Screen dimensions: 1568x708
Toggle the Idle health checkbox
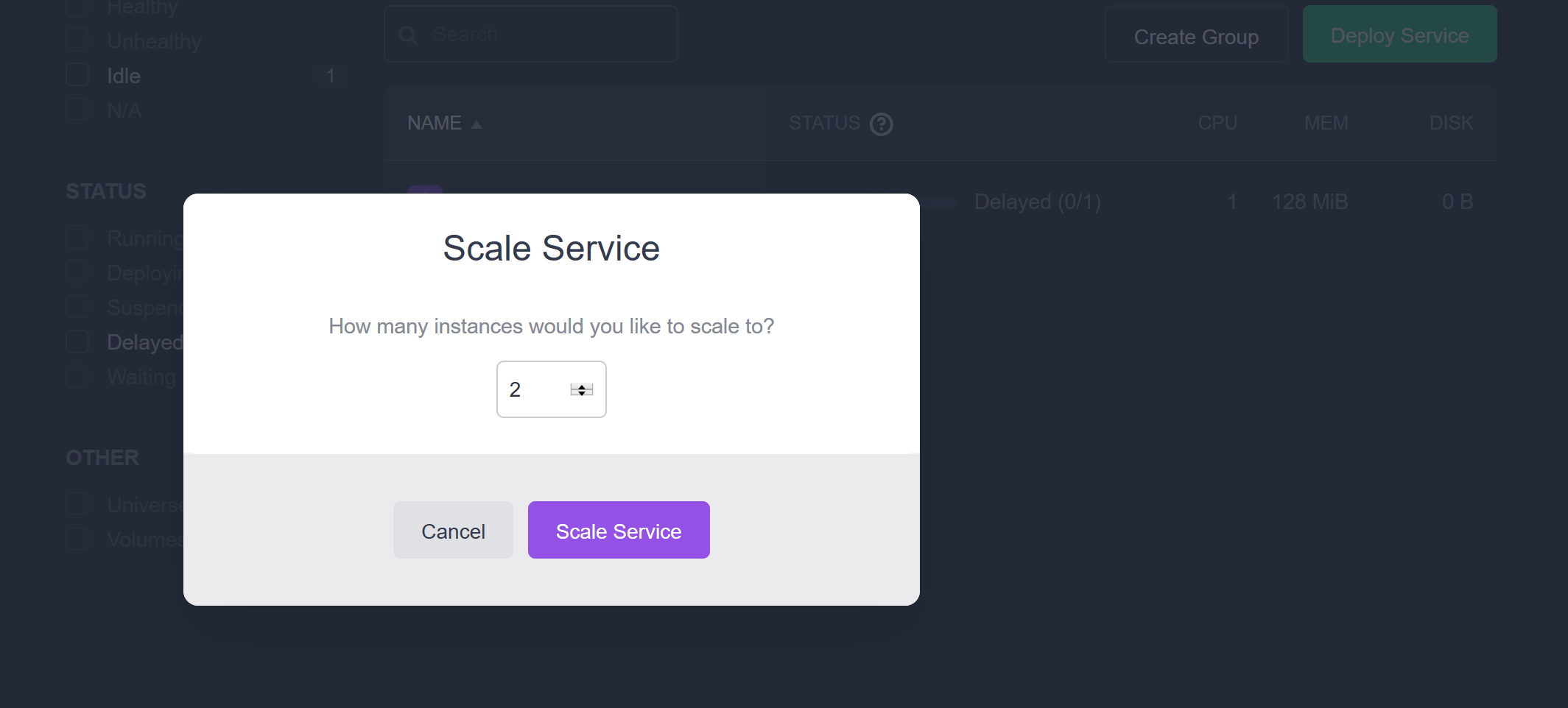[x=77, y=75]
